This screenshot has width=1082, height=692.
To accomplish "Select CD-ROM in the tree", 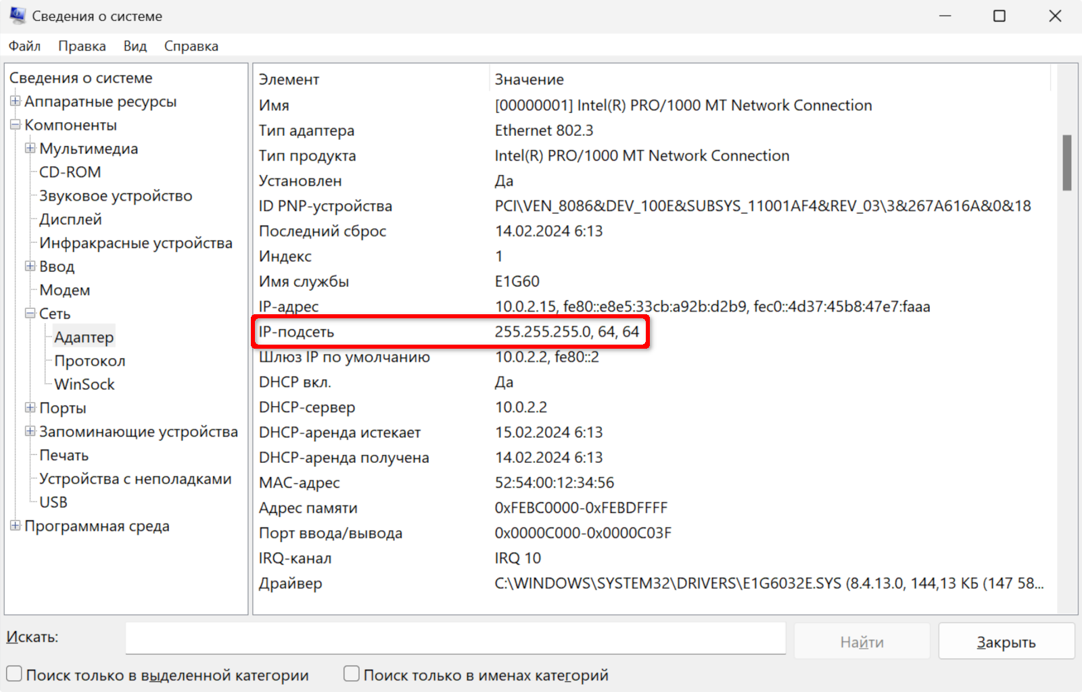I will pos(70,172).
